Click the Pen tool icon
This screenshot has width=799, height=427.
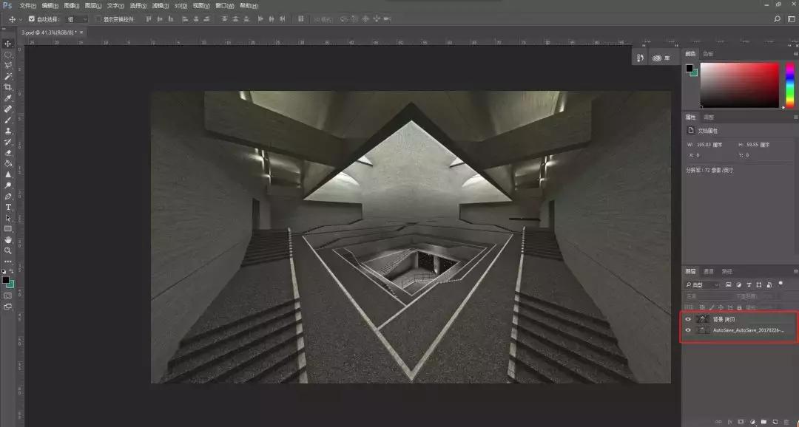coord(8,196)
